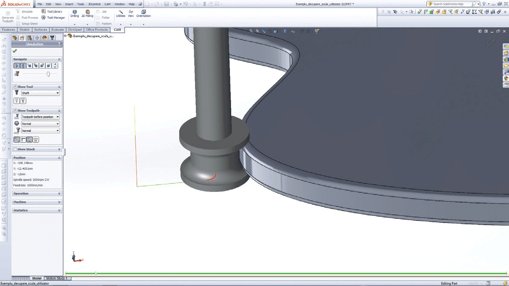The height and width of the screenshot is (286, 509).
Task: Expand the Exemplu_decupare_scula tree node
Action: (x=65, y=36)
